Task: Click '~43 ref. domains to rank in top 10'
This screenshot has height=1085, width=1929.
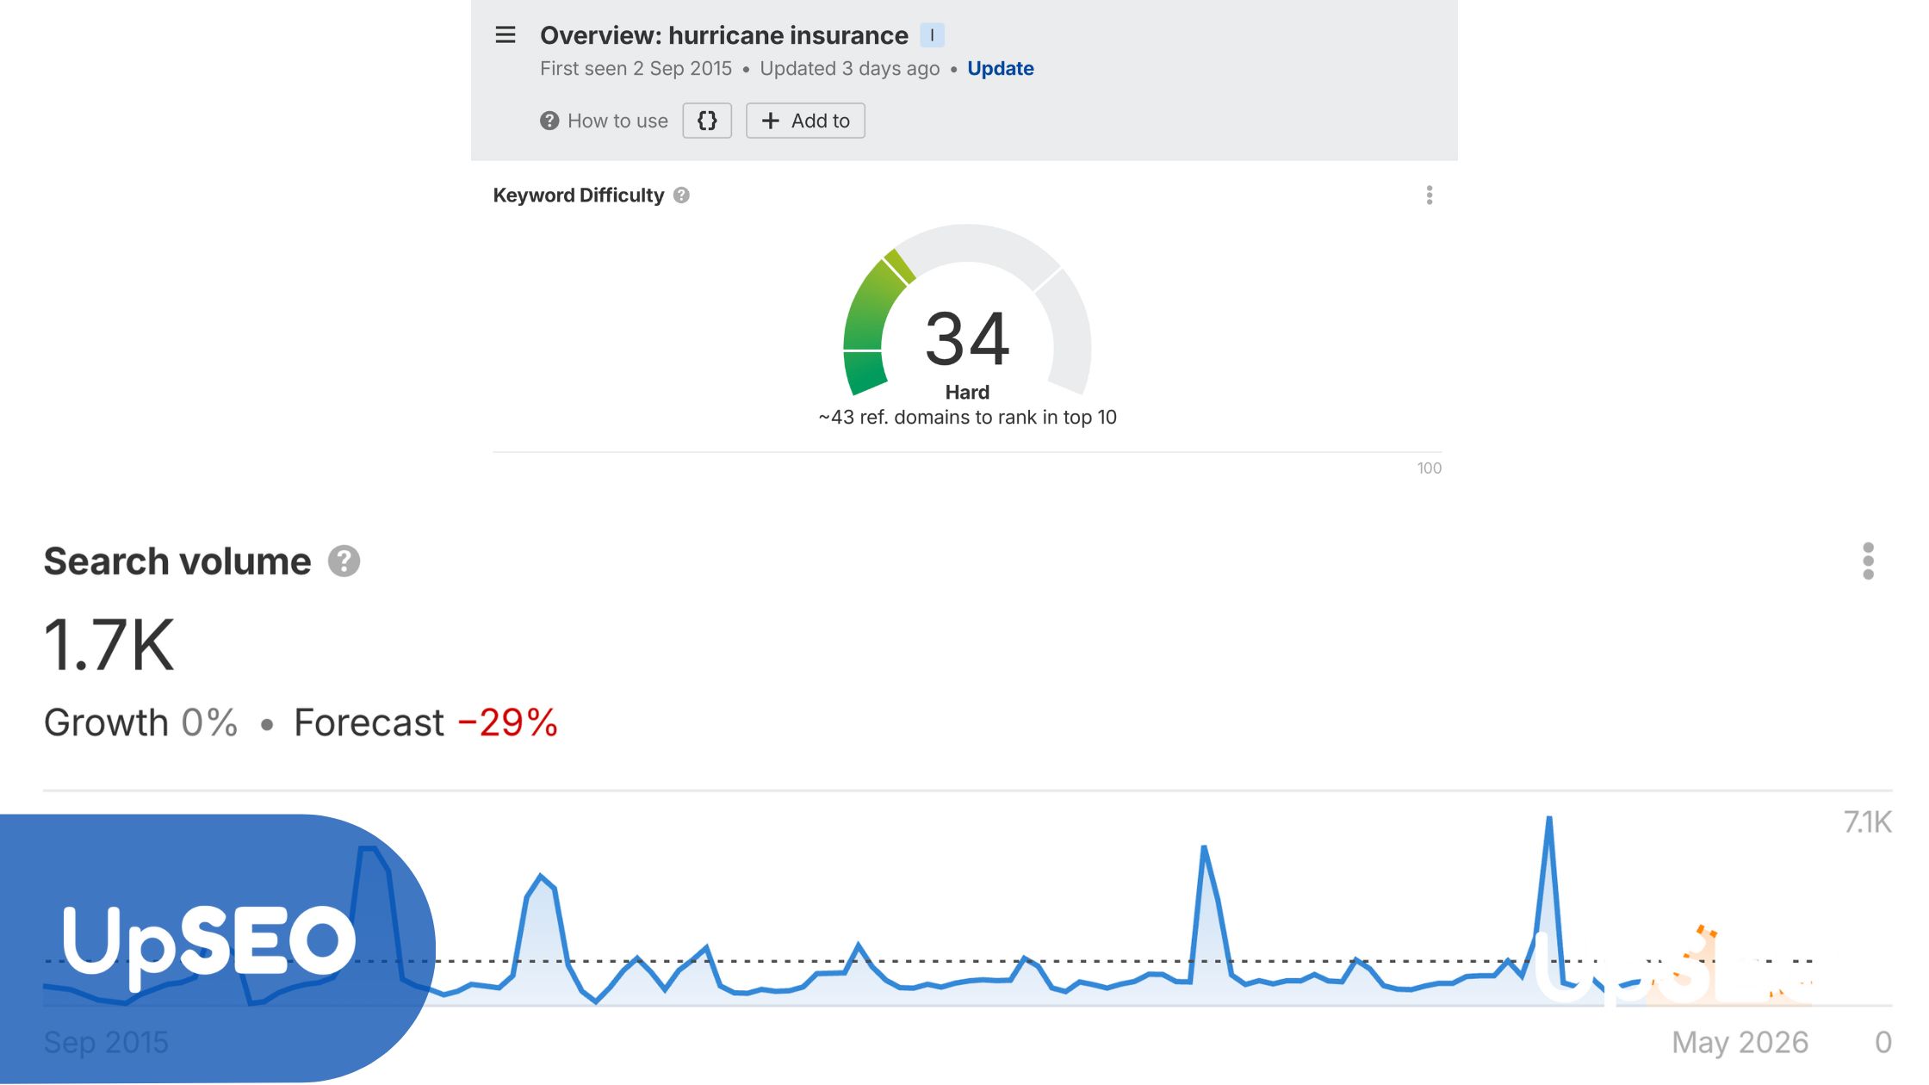Action: (x=967, y=418)
